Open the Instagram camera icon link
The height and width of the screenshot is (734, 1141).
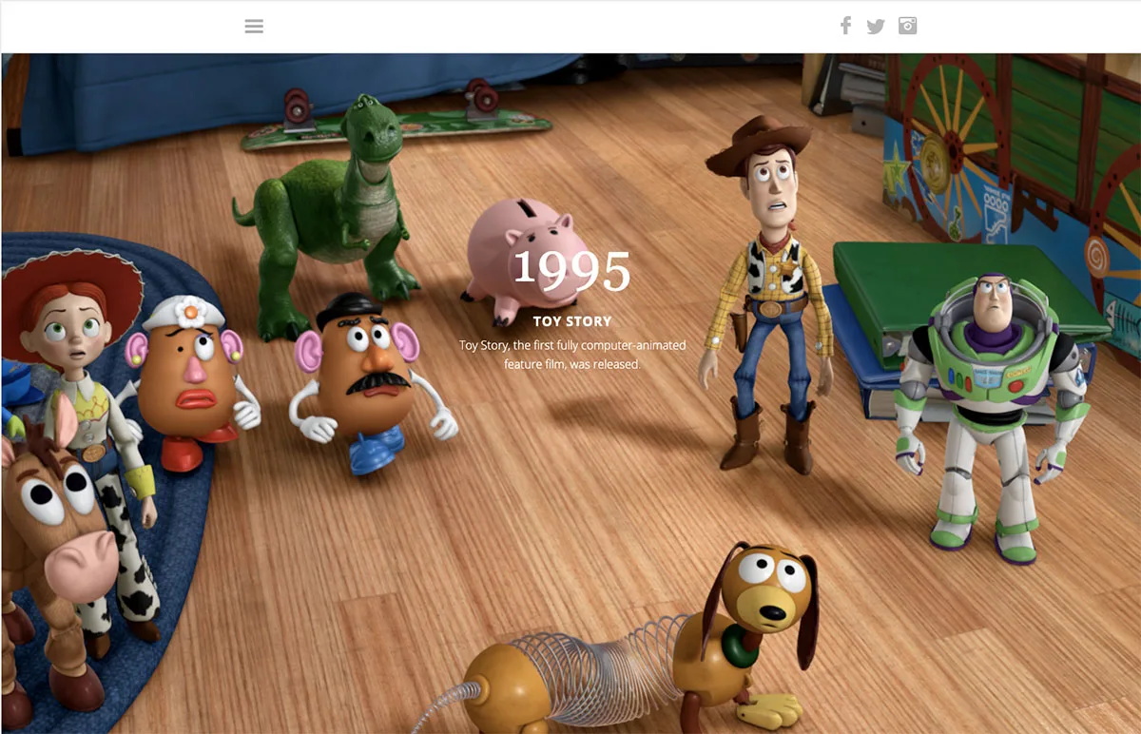[x=908, y=26]
